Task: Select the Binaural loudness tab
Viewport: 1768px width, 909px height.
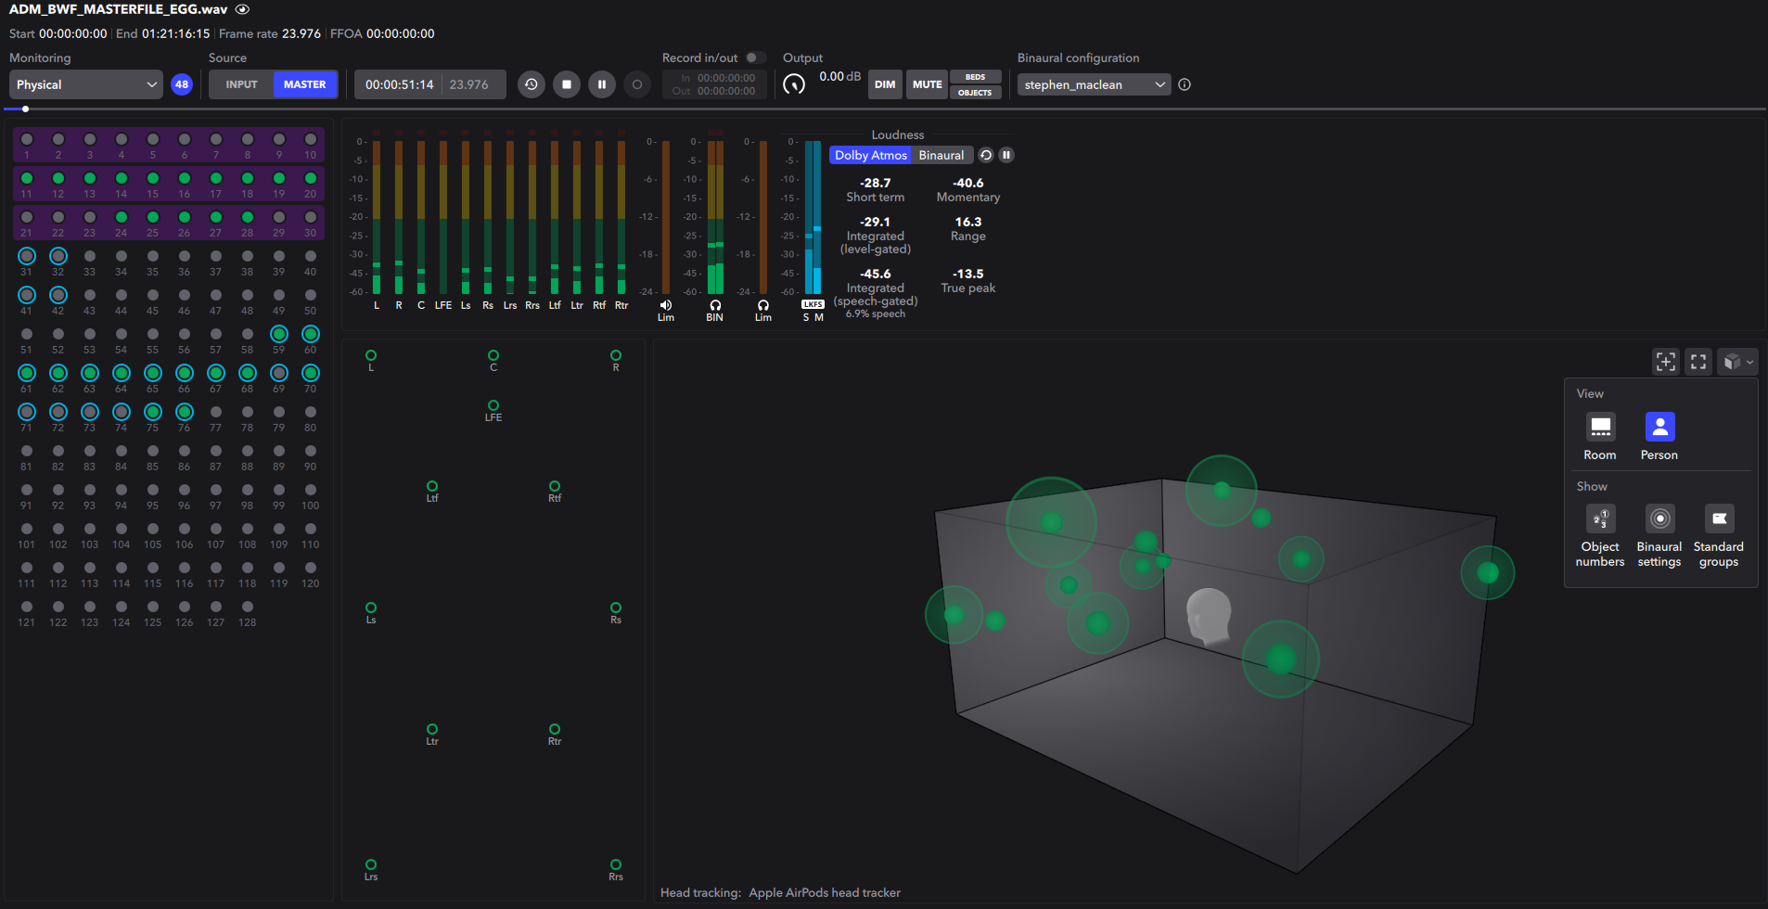Action: click(941, 155)
